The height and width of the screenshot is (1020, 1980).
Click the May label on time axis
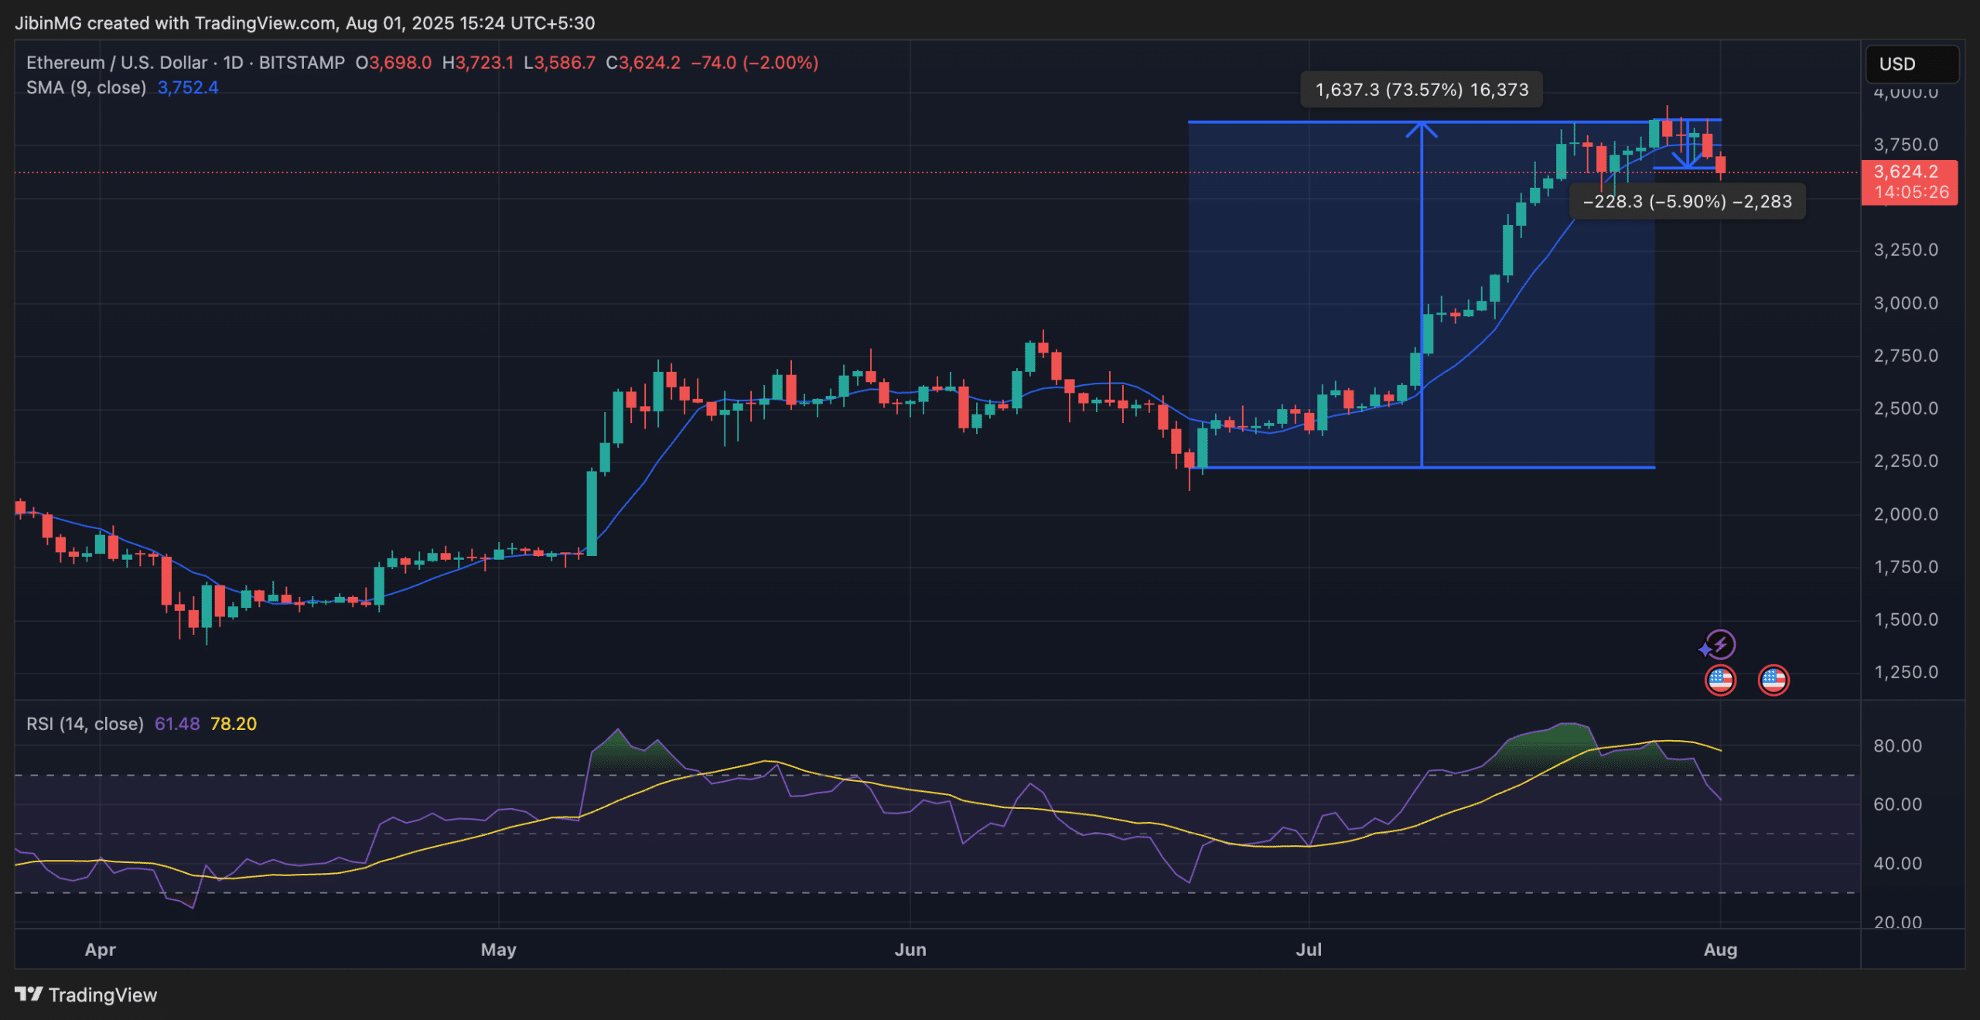coord(498,949)
